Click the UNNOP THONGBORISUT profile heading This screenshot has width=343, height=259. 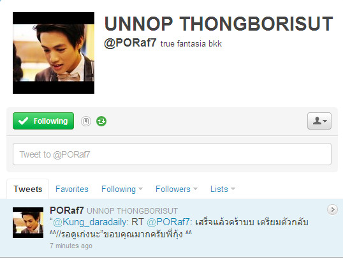pyautogui.click(x=219, y=24)
